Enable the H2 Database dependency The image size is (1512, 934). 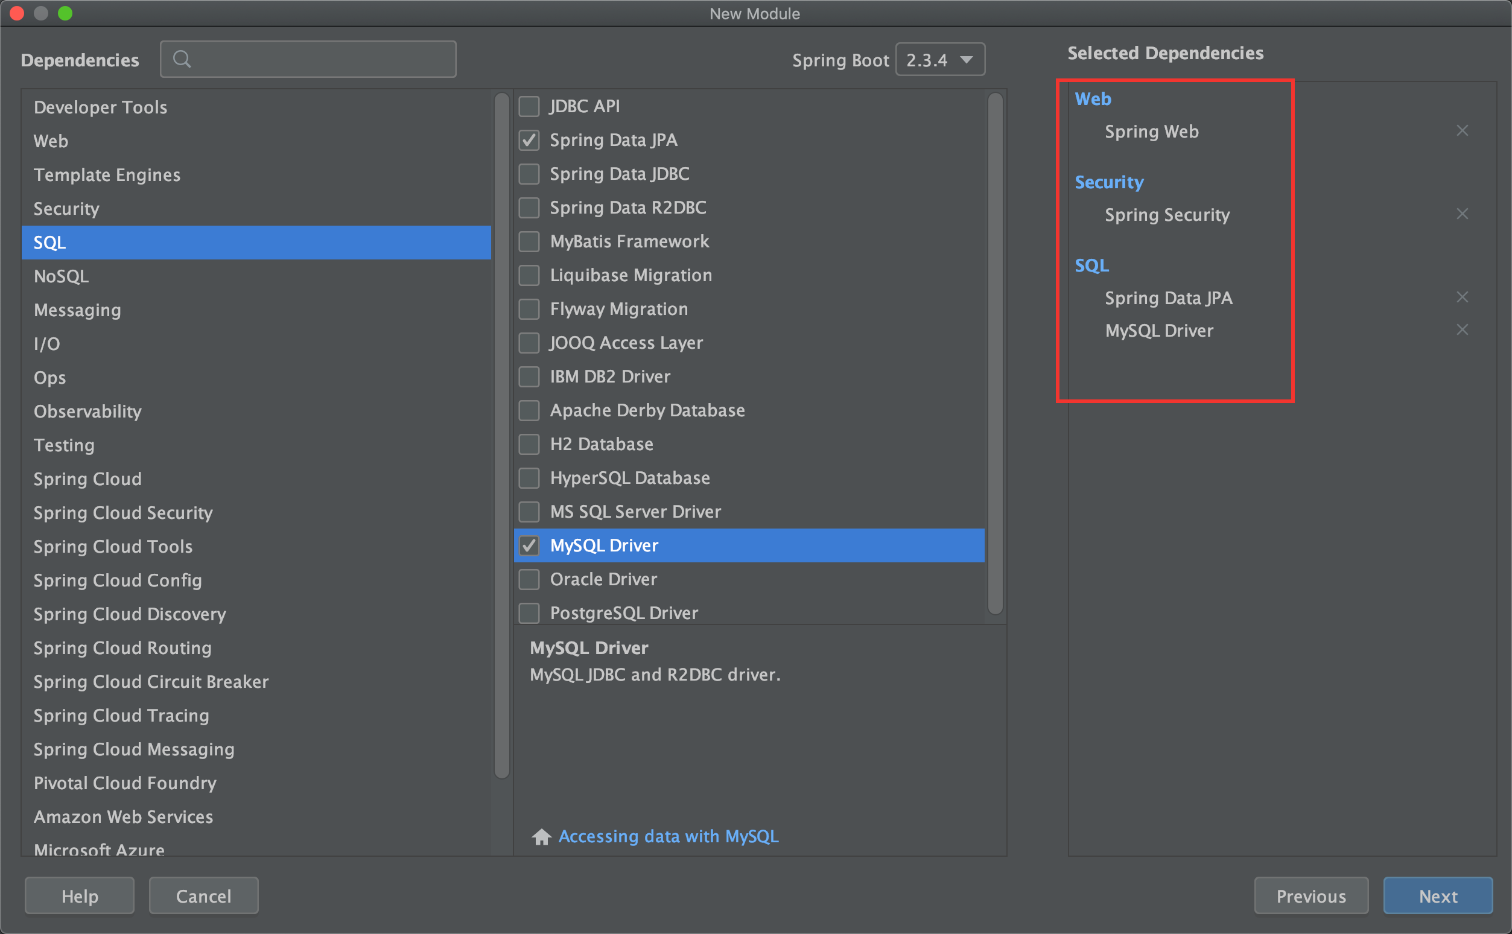point(529,444)
